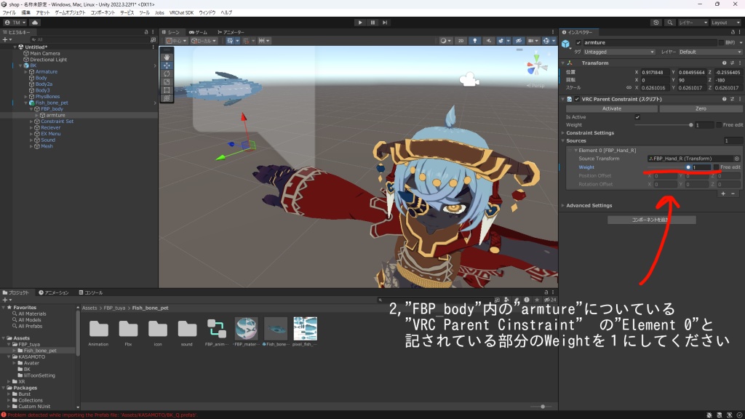
Task: Select the Rect tool in scene view
Action: click(167, 89)
